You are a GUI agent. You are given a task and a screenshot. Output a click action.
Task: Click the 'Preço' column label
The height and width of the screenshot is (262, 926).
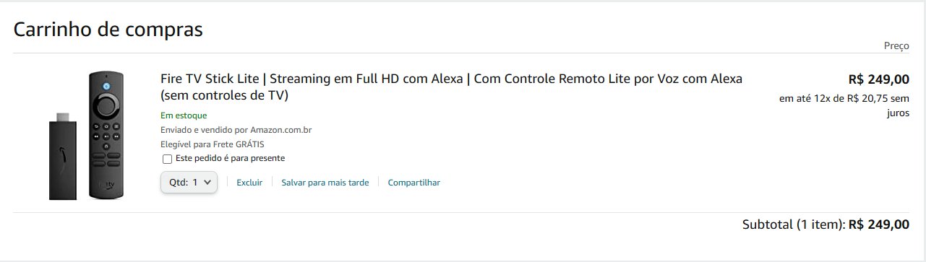pos(896,45)
